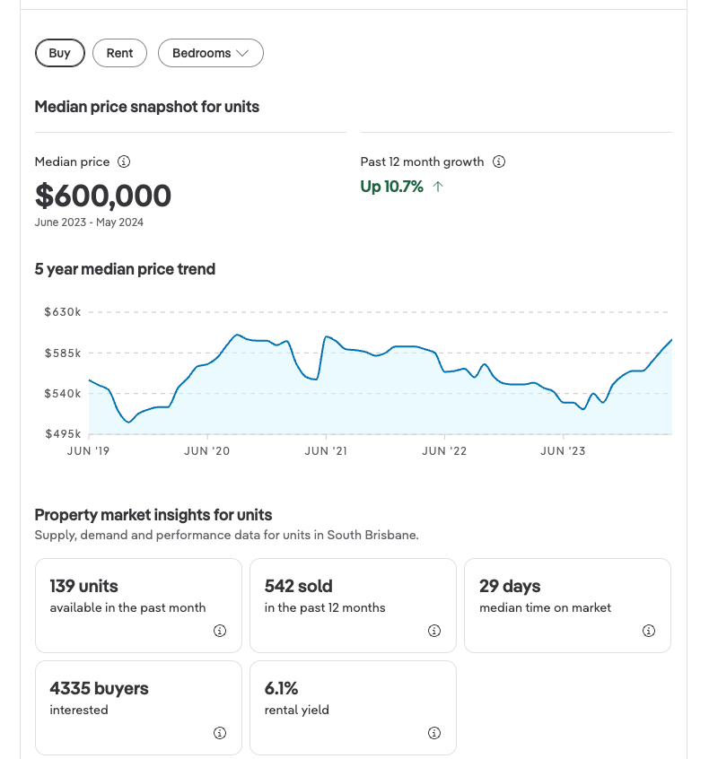Click info icon next to Median price

(125, 162)
